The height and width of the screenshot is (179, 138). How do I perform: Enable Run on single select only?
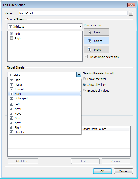pos(86,57)
